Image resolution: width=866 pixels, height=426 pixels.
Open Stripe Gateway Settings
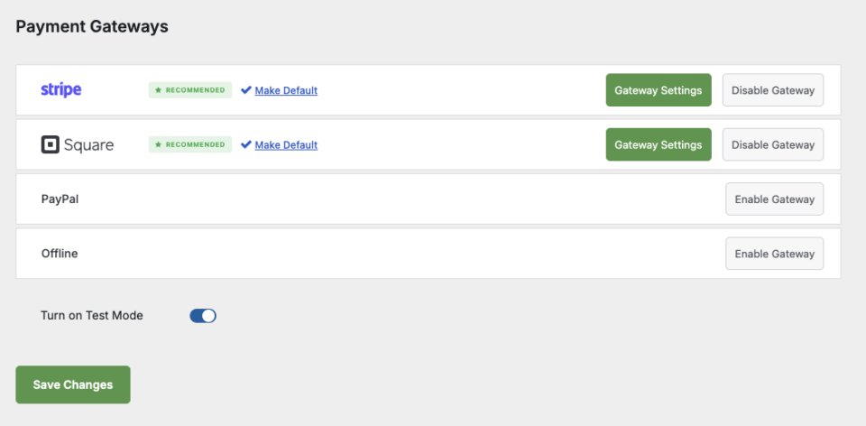[659, 90]
